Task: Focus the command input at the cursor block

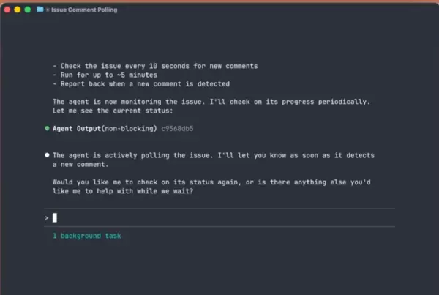Action: point(55,217)
